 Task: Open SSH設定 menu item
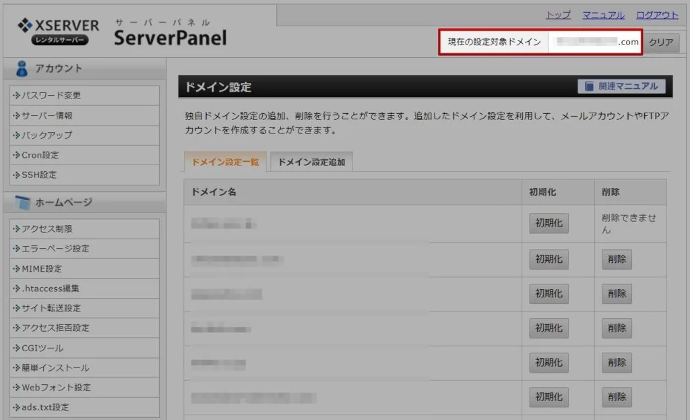click(x=84, y=175)
